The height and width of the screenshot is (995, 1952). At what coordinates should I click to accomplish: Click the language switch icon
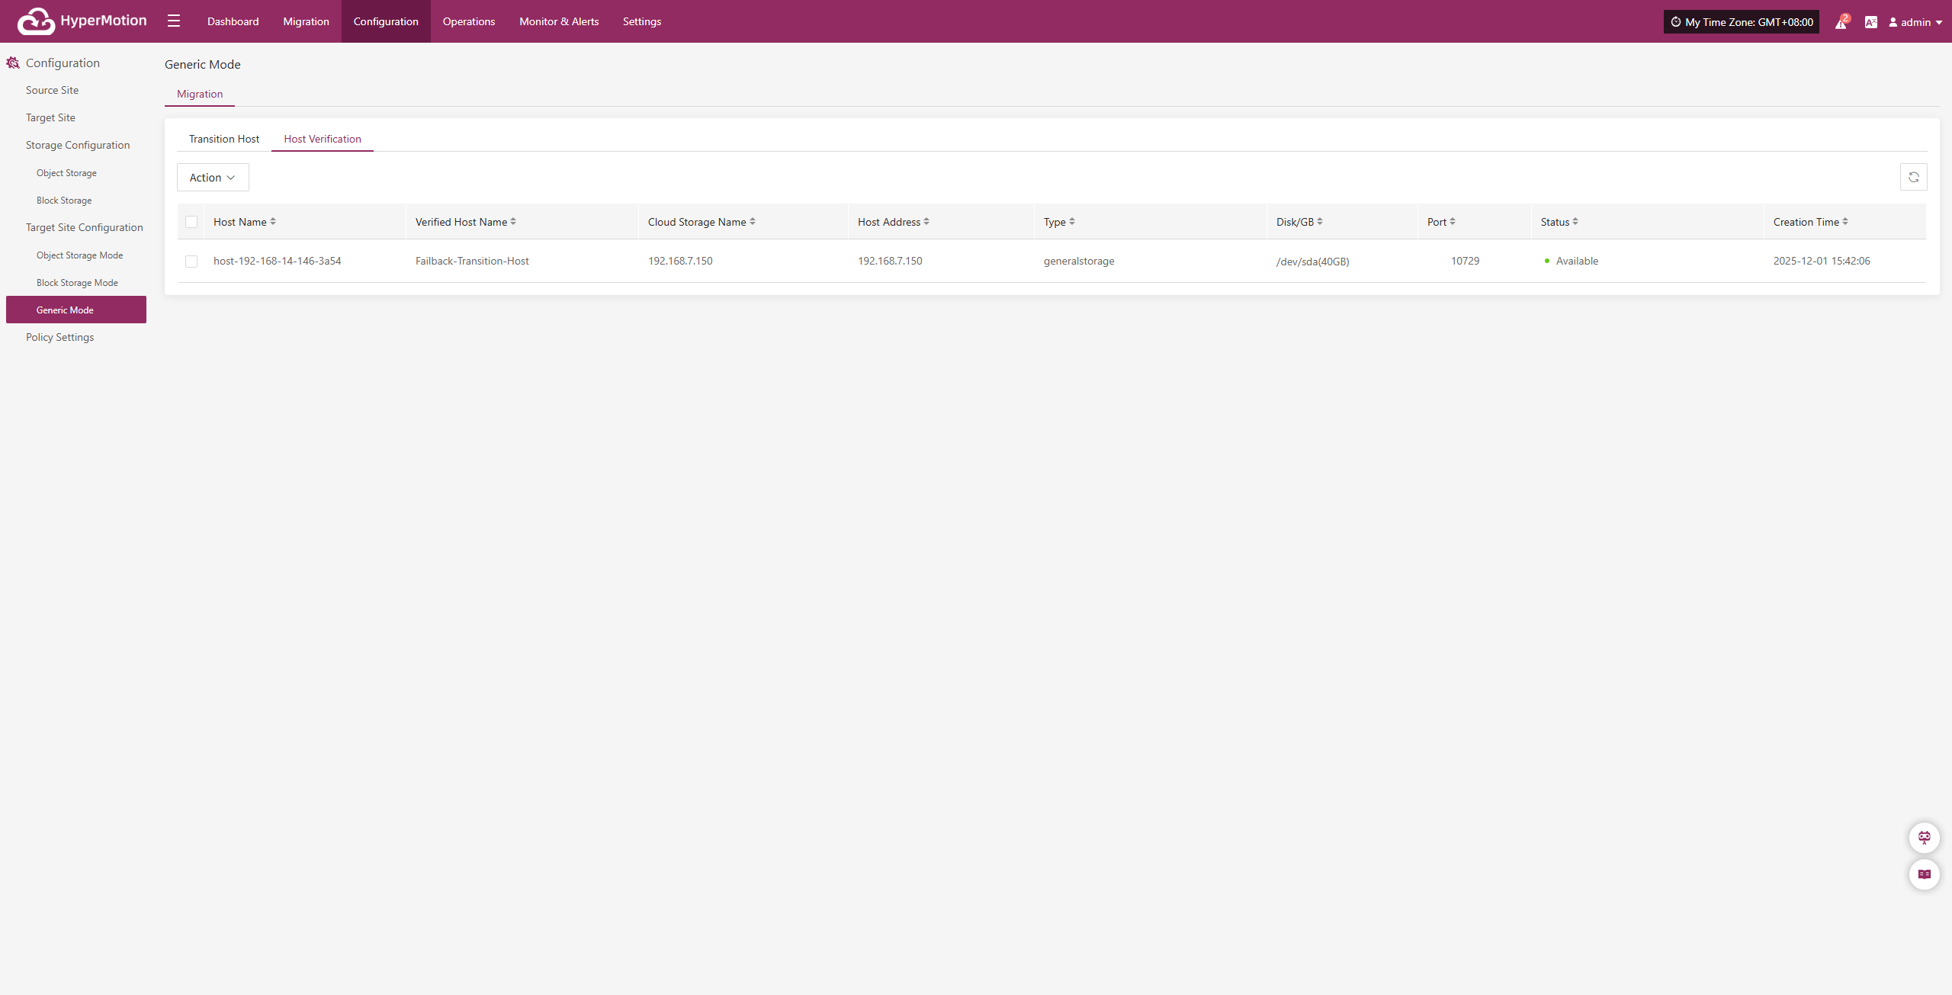1870,22
